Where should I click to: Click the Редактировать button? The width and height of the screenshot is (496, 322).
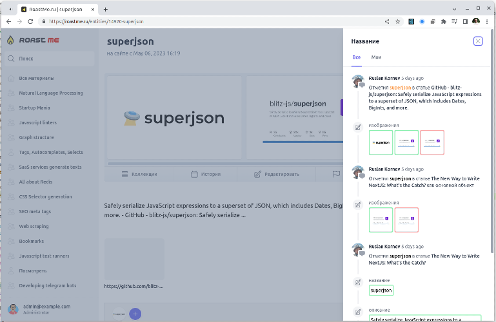pyautogui.click(x=277, y=175)
